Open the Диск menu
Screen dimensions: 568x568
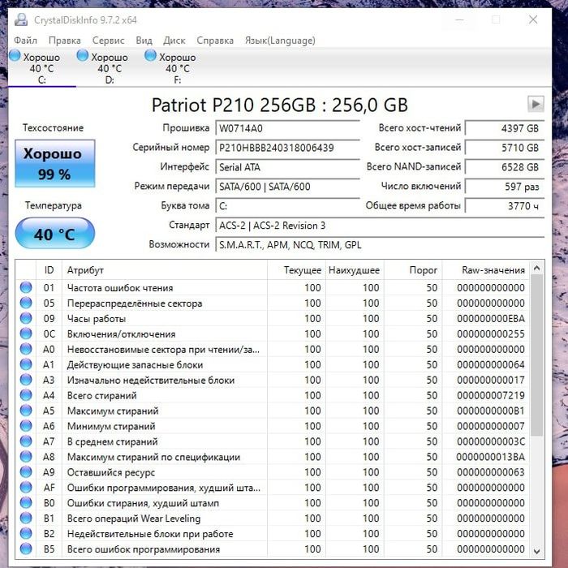[174, 41]
